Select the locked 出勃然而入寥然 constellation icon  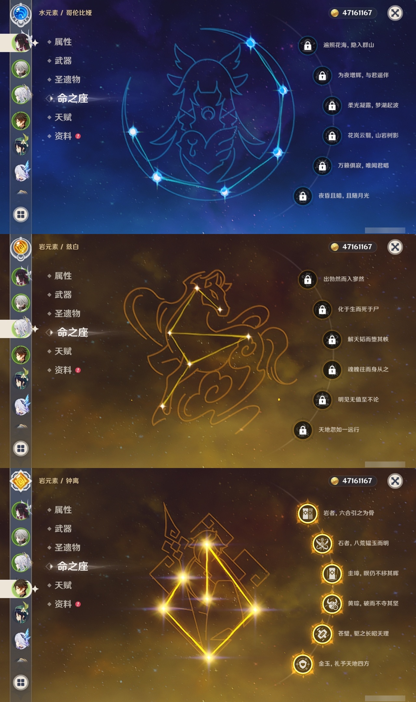[x=307, y=279]
